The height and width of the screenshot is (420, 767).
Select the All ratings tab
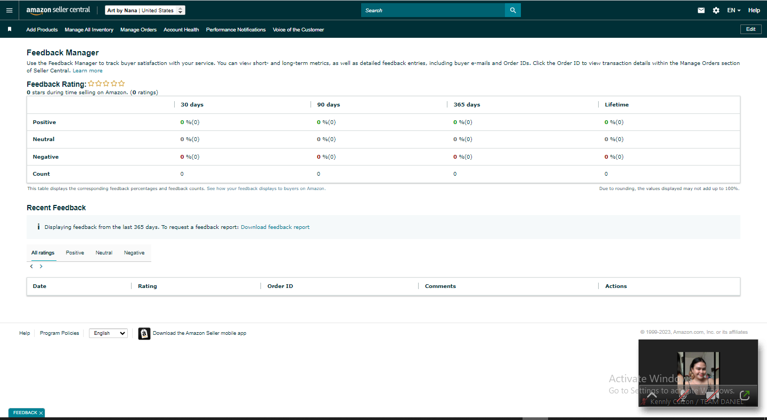pos(43,253)
